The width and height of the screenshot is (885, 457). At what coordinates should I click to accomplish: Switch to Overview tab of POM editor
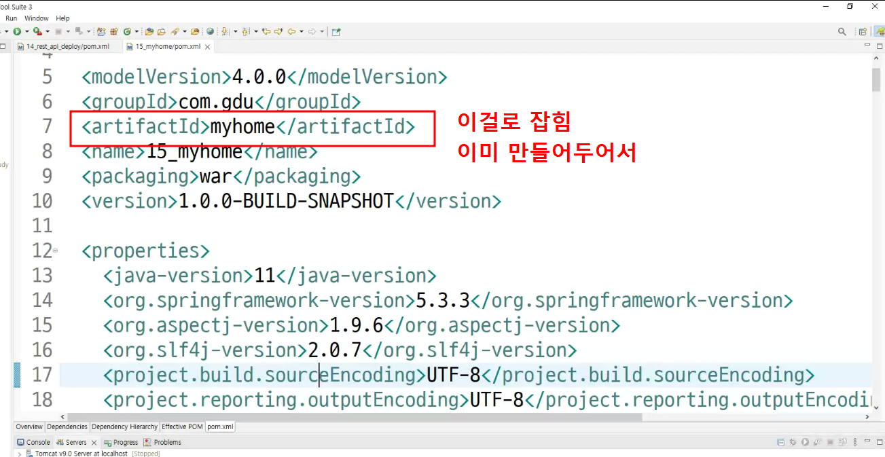click(x=29, y=426)
